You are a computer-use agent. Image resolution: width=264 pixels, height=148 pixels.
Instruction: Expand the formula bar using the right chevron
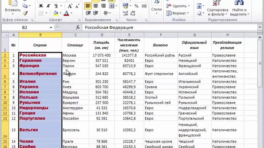point(260,27)
